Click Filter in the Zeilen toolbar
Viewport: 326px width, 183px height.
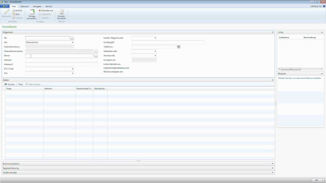20,84
